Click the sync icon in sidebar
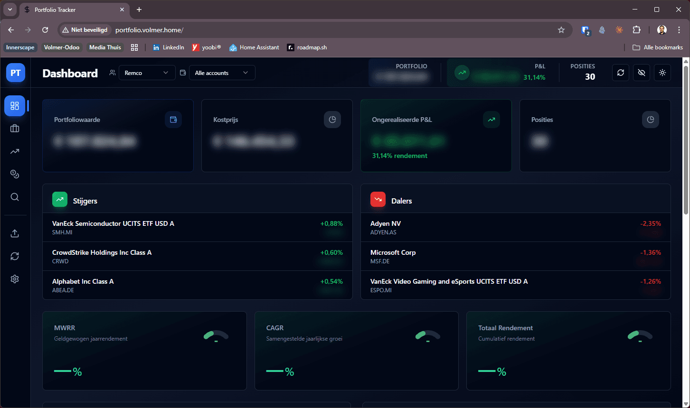690x408 pixels. pyautogui.click(x=15, y=256)
